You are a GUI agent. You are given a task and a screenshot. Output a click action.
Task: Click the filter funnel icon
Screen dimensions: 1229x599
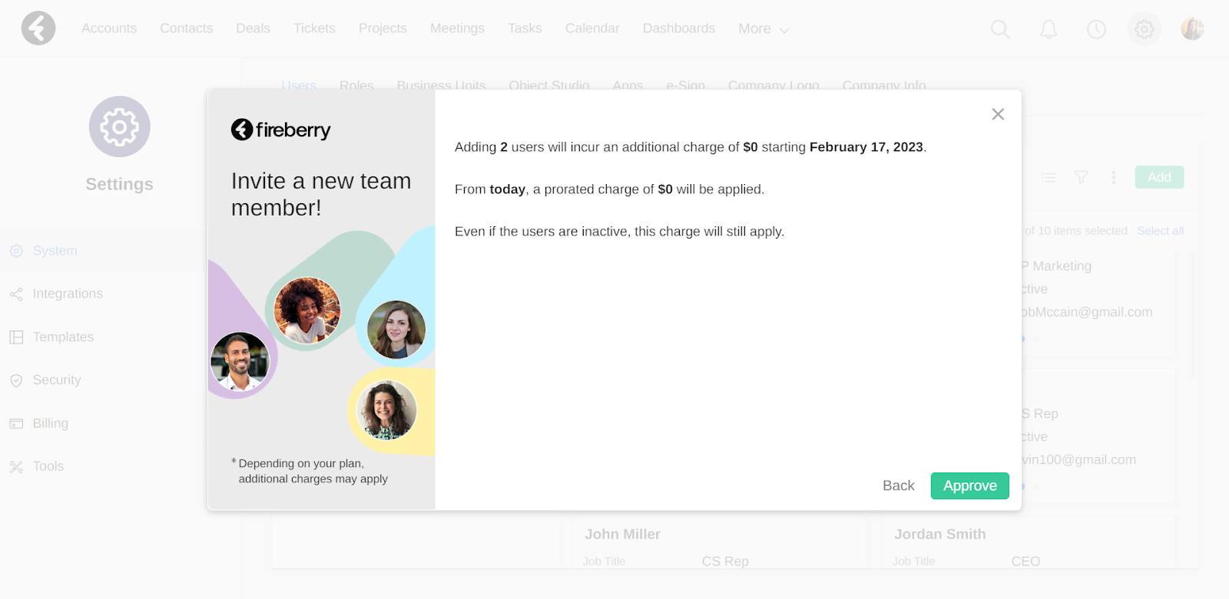tap(1082, 177)
